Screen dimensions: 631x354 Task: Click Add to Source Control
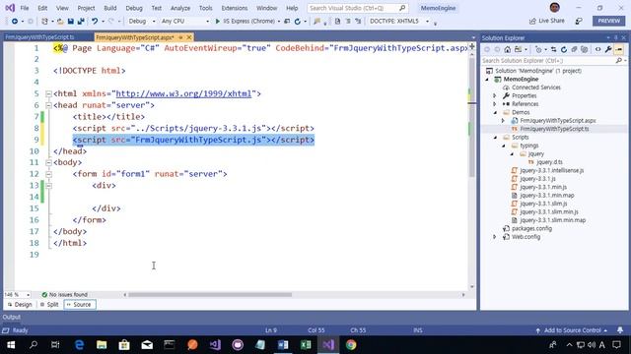572,330
